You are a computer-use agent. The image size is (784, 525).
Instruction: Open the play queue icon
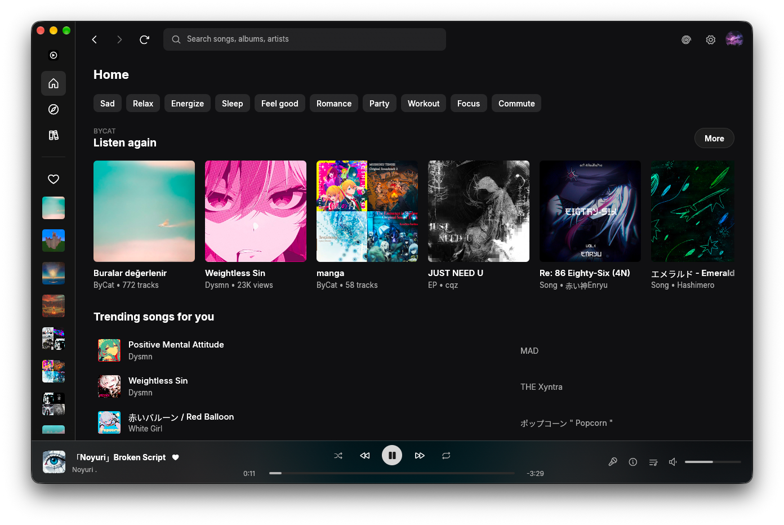pos(653,462)
